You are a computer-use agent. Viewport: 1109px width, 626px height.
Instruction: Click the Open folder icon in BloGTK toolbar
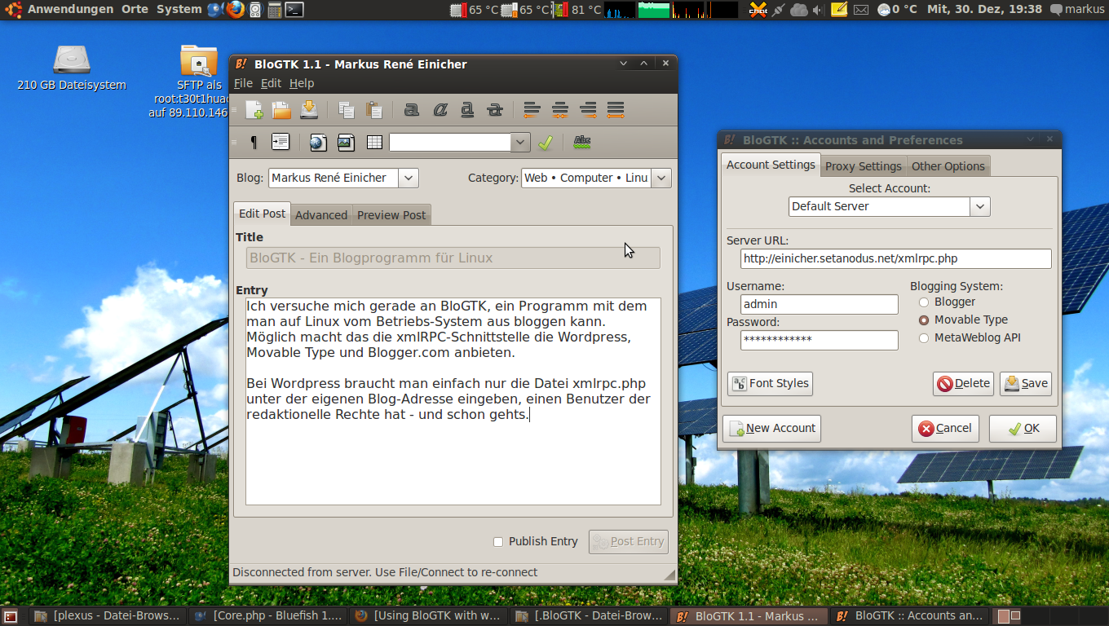[281, 110]
